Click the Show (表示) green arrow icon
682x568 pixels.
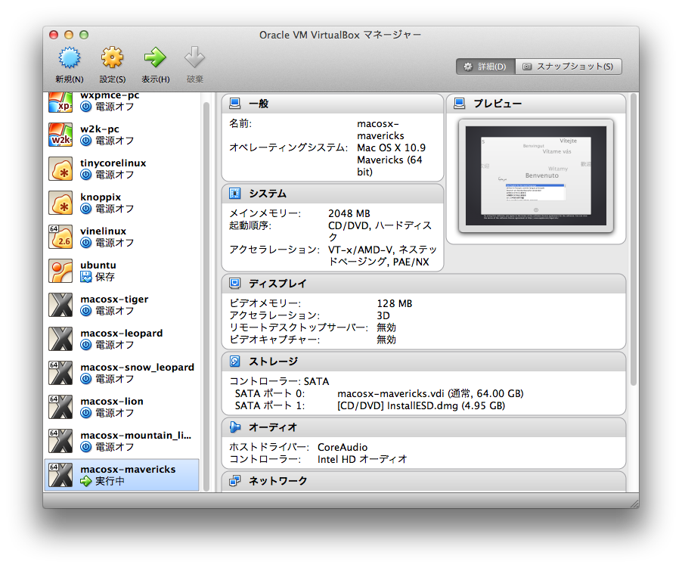(x=155, y=58)
